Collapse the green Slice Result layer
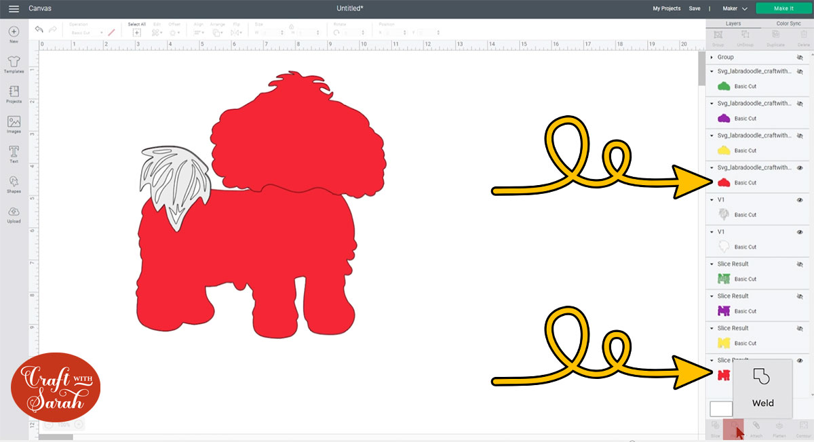814x442 pixels. click(x=712, y=264)
